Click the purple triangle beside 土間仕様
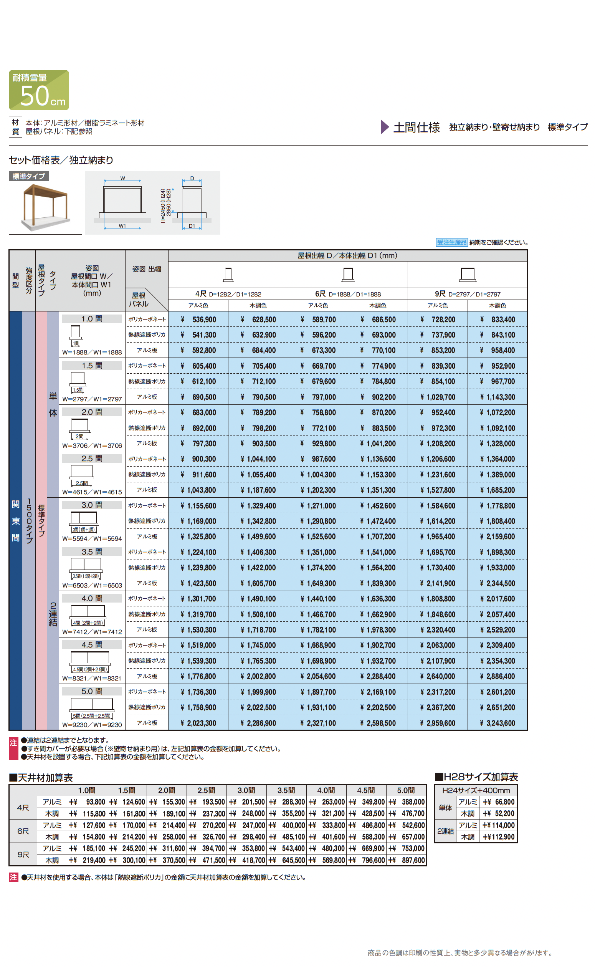 385,127
